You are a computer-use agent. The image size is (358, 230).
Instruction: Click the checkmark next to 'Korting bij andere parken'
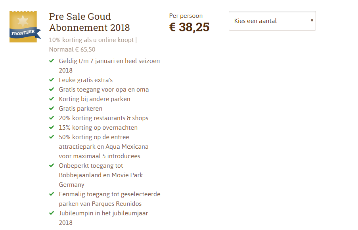click(x=52, y=99)
